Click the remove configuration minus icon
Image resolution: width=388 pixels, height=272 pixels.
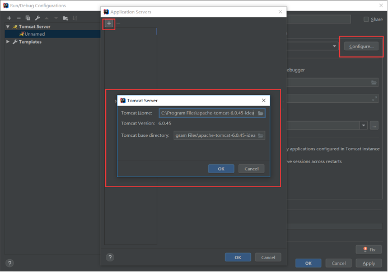pyautogui.click(x=18, y=18)
